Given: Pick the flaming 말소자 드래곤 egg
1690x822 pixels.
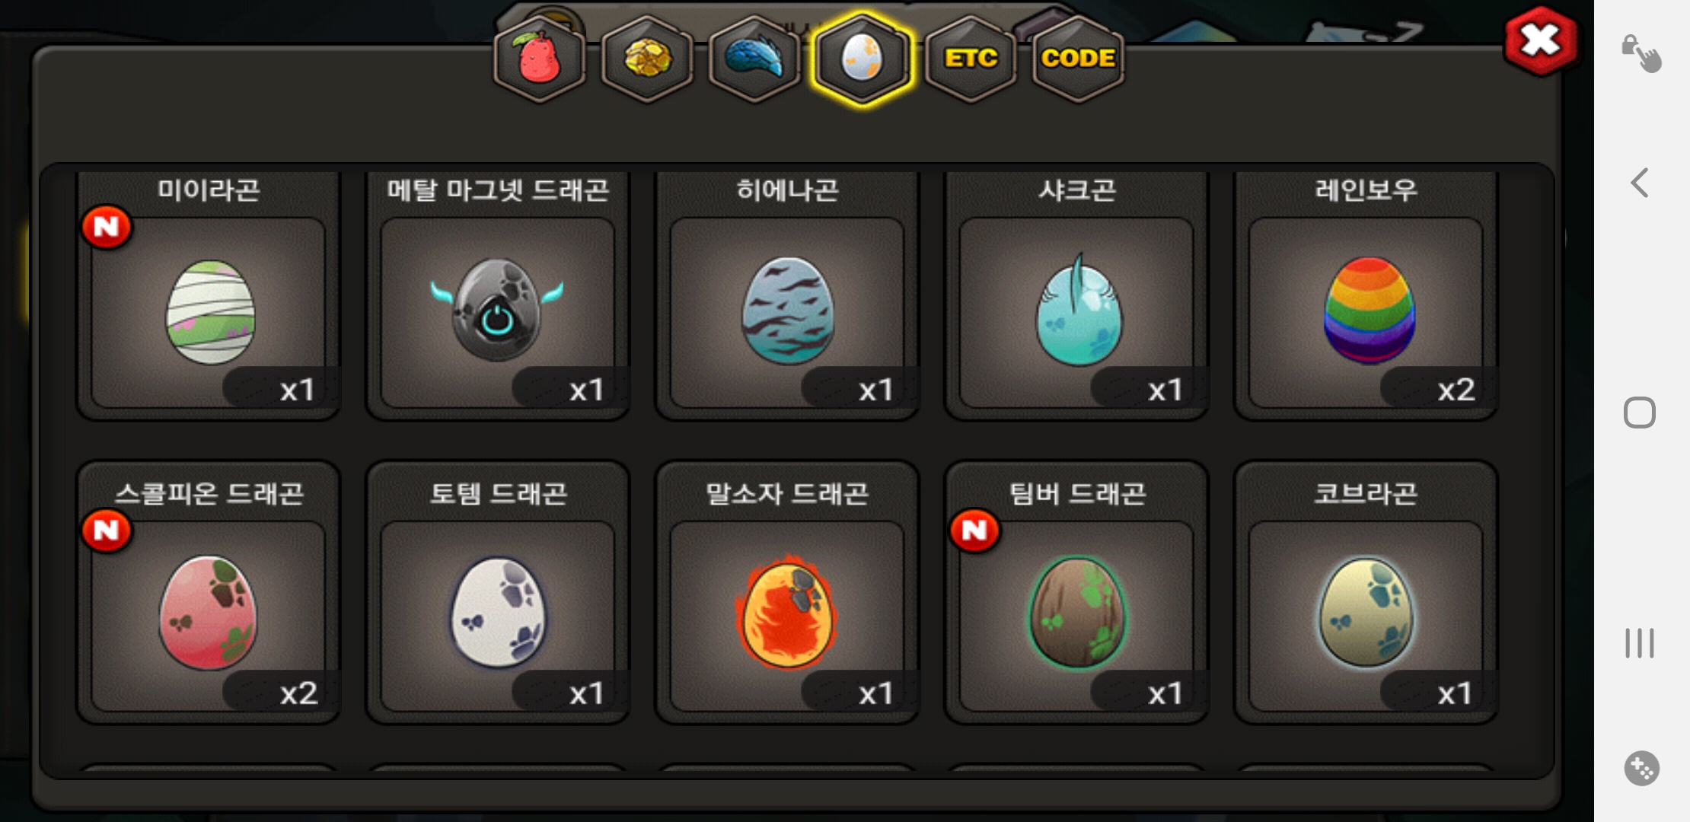Looking at the screenshot, I should 787,593.
